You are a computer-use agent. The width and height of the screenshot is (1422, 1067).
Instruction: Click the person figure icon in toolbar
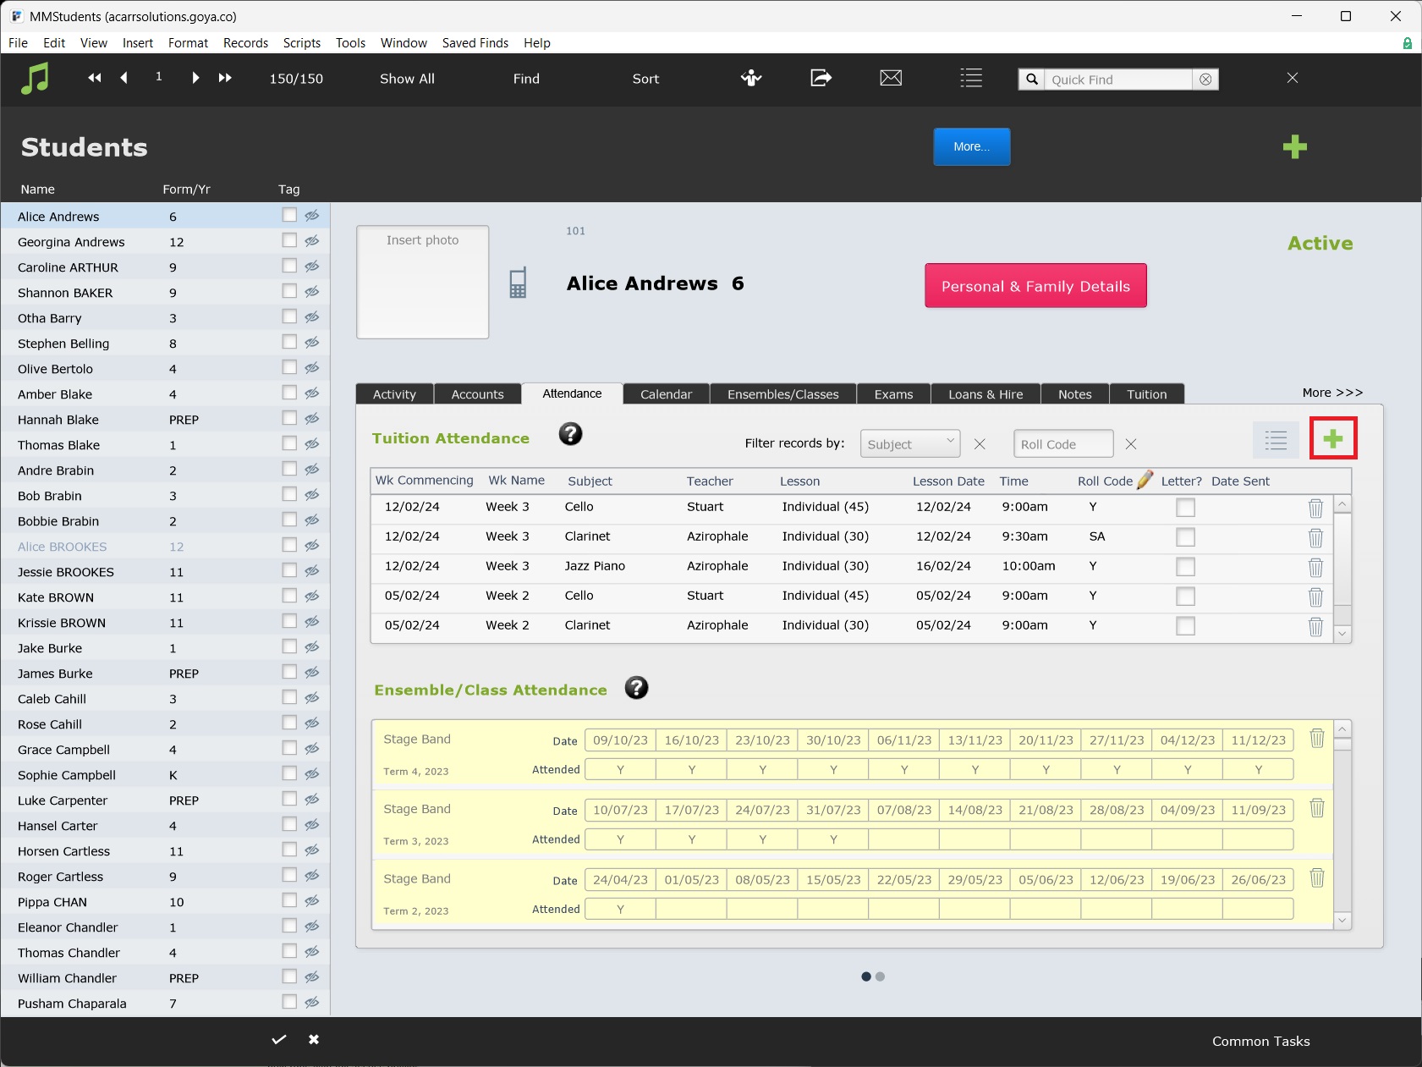tap(751, 78)
